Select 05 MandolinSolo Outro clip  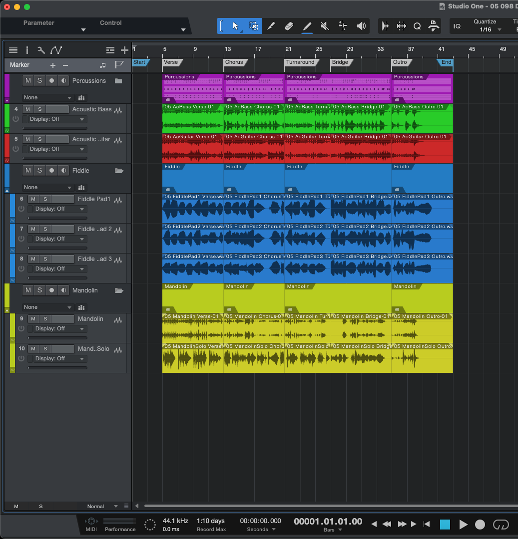coord(423,358)
